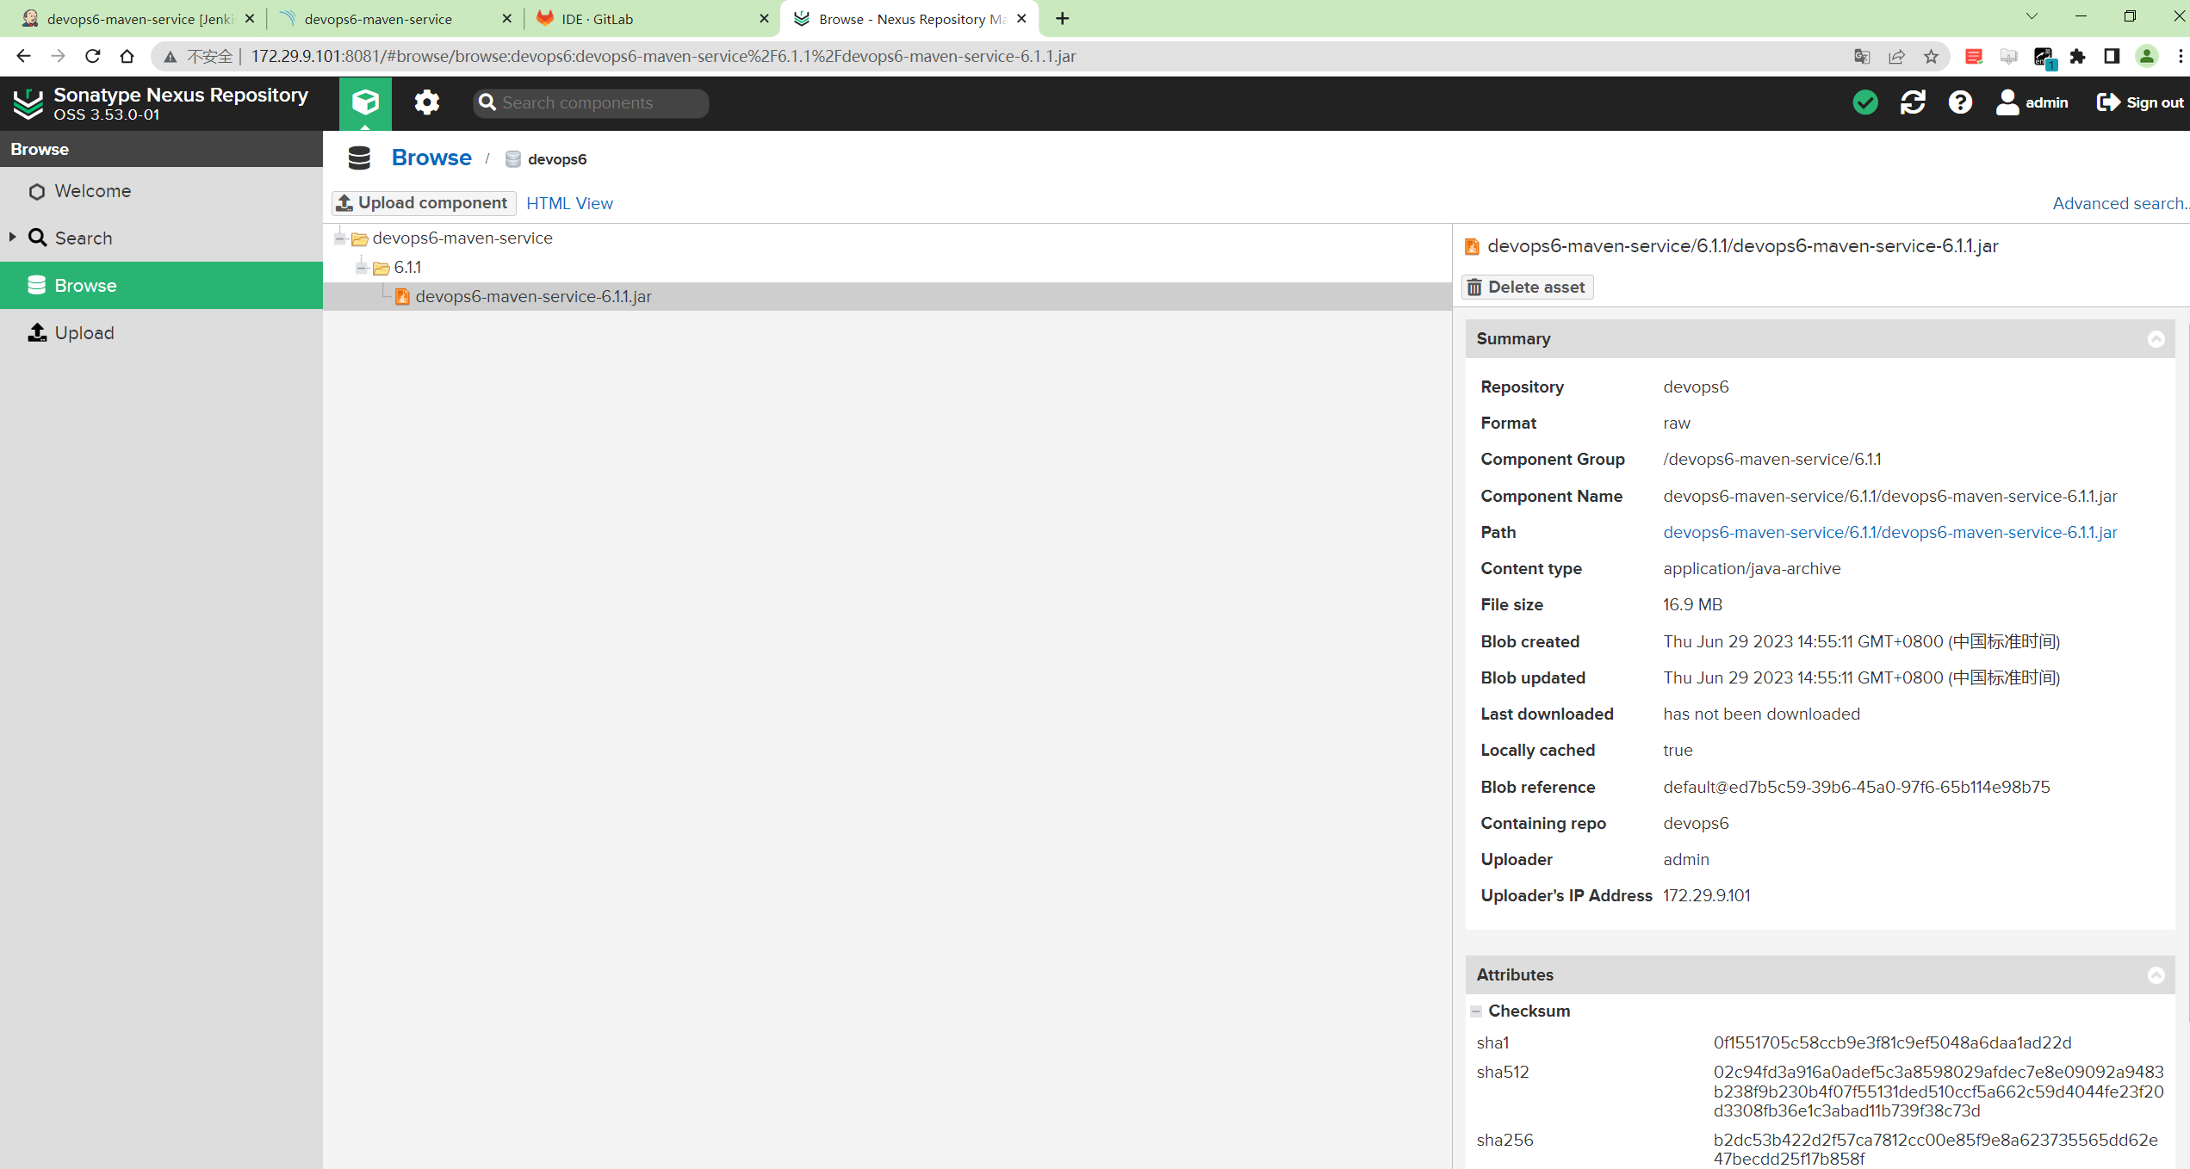Click the Delete asset button

pyautogui.click(x=1528, y=287)
